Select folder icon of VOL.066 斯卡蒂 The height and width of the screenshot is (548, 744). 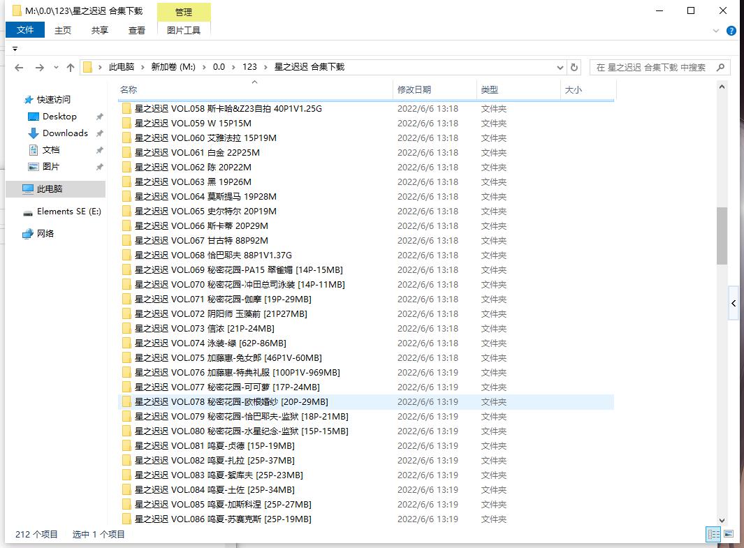pyautogui.click(x=126, y=226)
